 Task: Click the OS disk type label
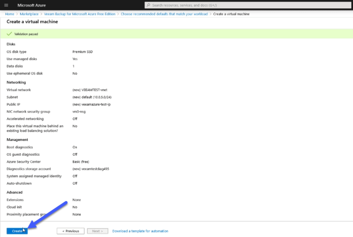[x=17, y=52]
